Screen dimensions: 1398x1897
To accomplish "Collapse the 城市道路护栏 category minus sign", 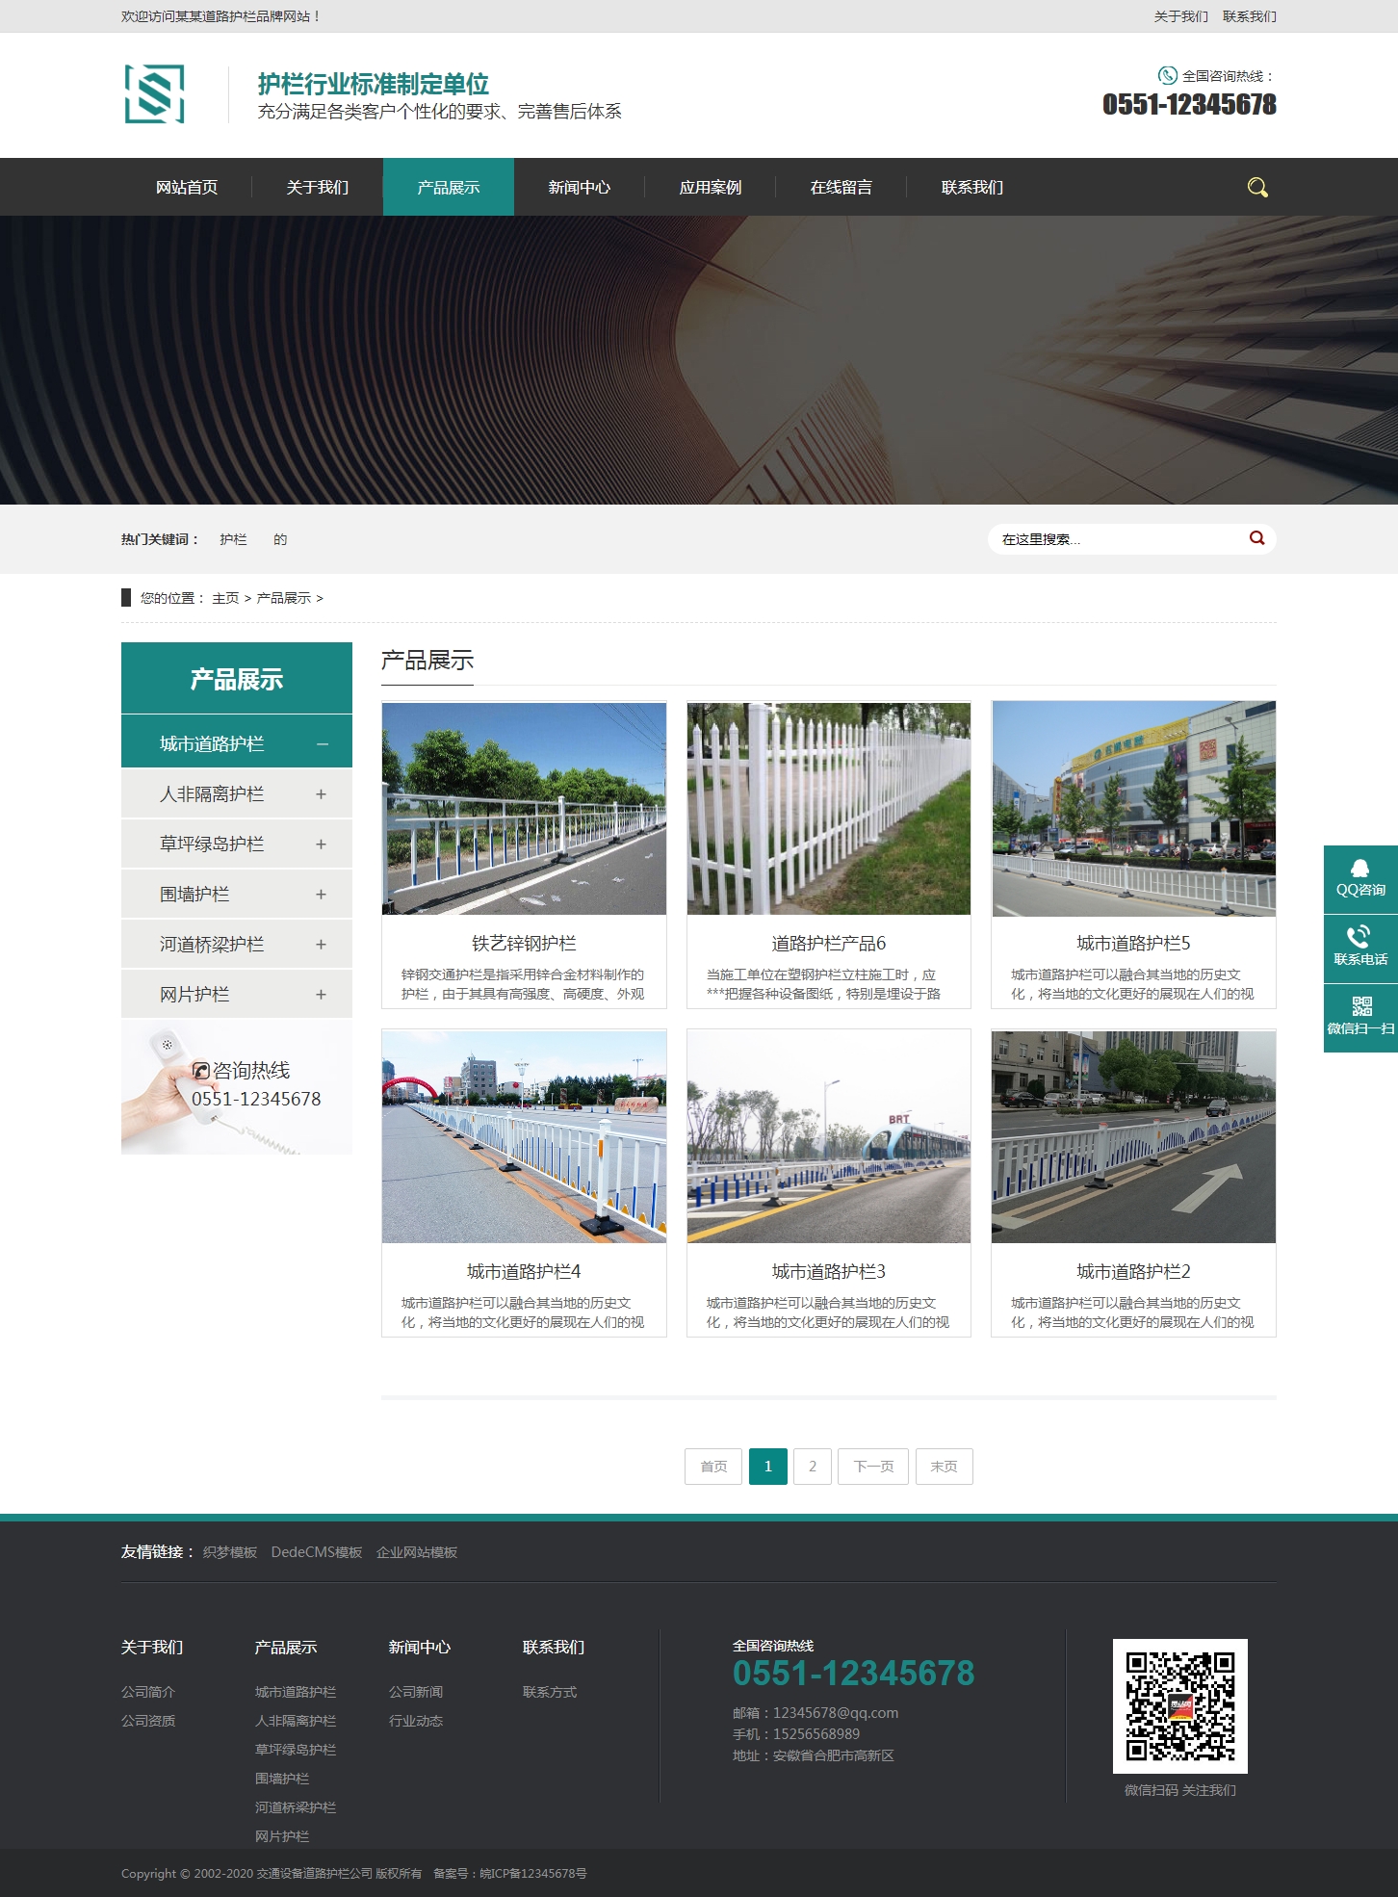I will pos(322,743).
